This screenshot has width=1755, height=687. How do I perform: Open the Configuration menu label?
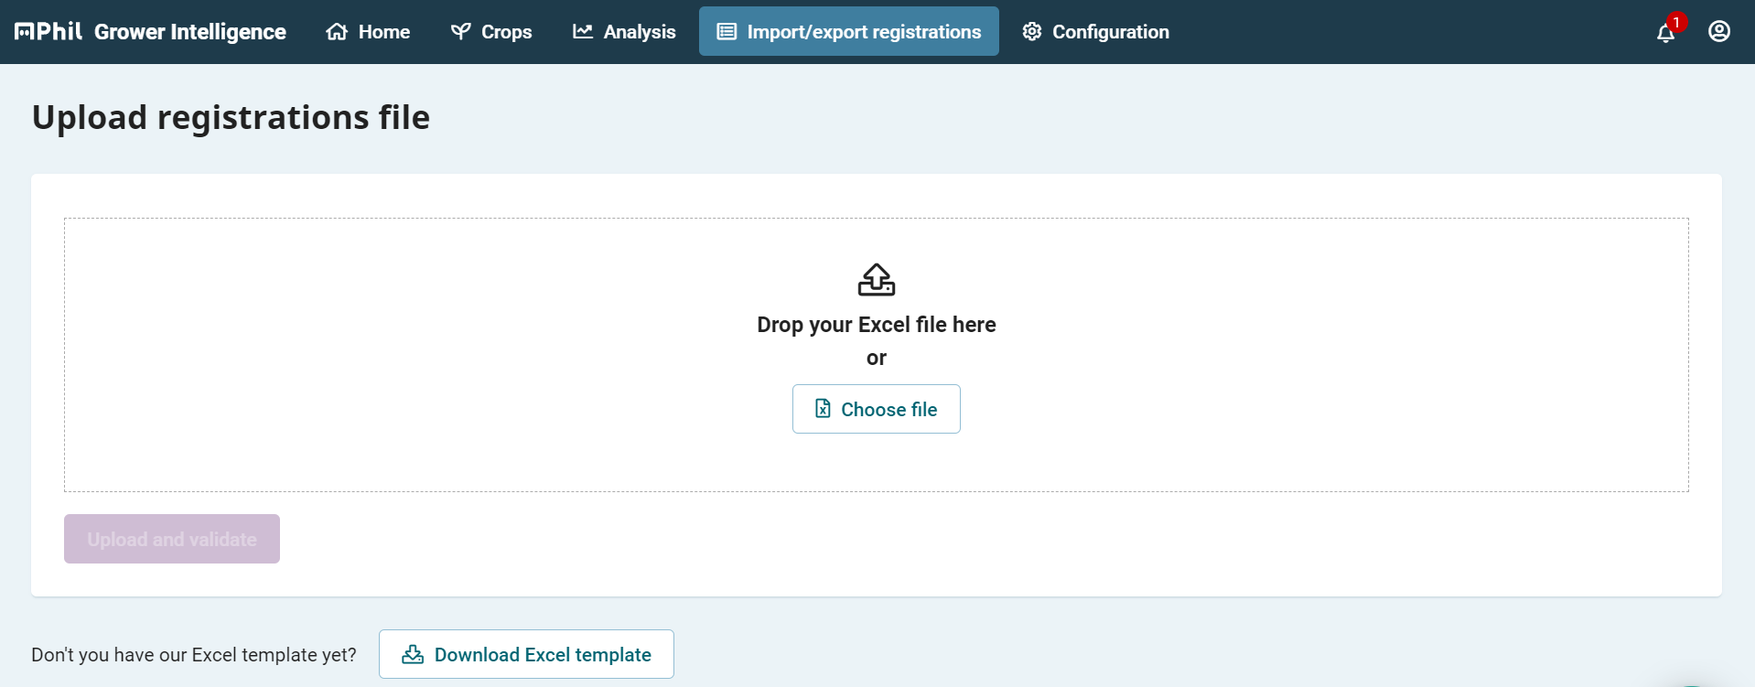click(1111, 32)
